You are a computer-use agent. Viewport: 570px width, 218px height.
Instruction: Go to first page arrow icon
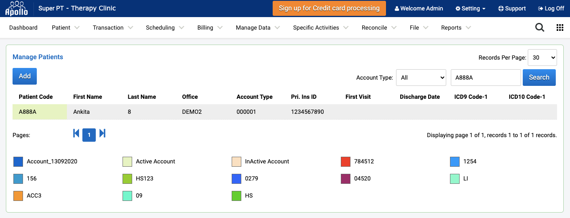point(76,133)
